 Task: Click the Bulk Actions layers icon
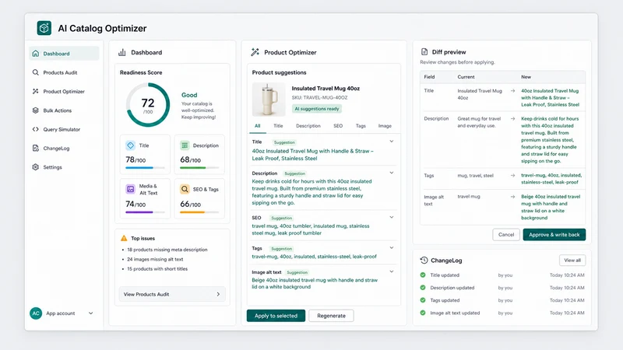[35, 110]
